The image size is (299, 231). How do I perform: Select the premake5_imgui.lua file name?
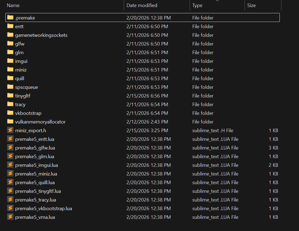click(37, 165)
